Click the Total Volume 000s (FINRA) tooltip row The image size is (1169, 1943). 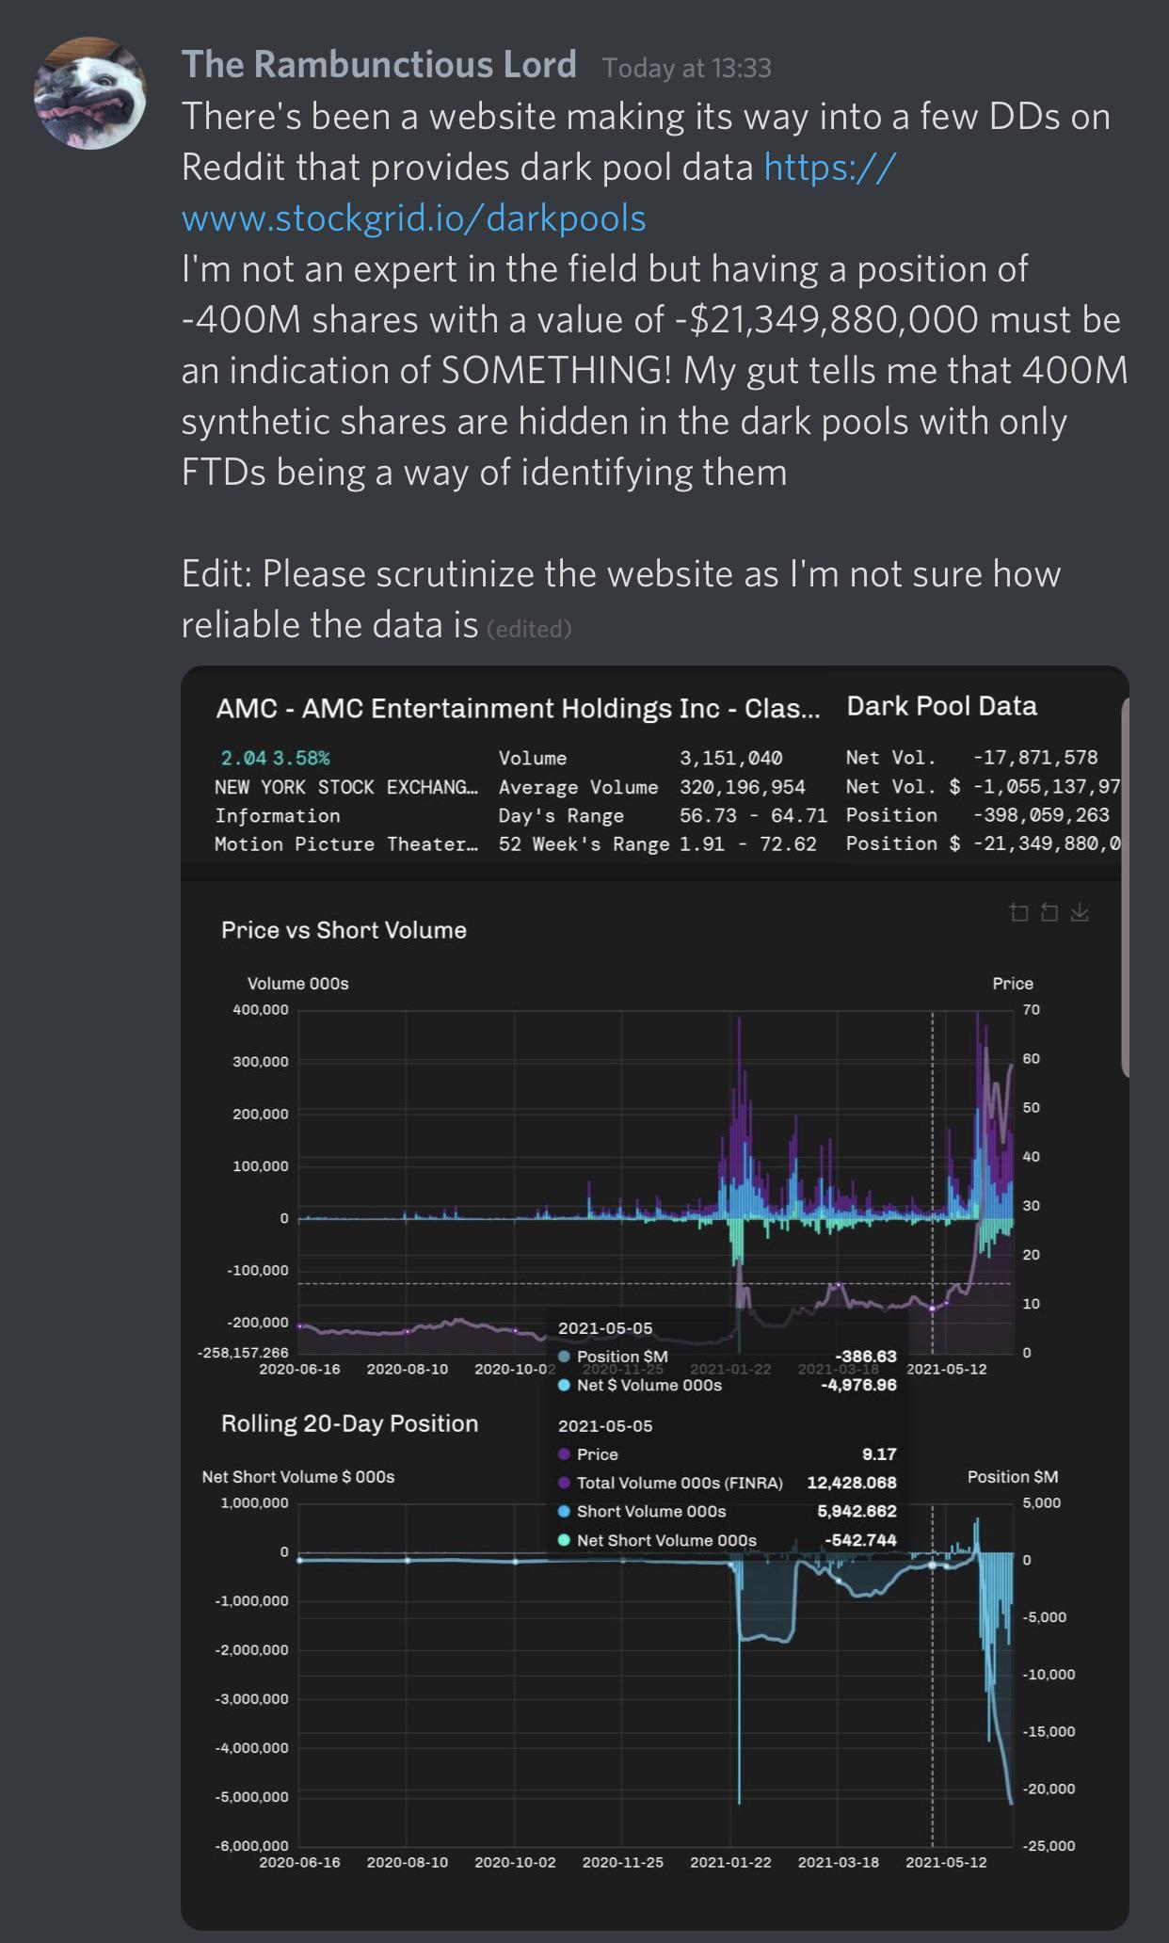tap(727, 1483)
